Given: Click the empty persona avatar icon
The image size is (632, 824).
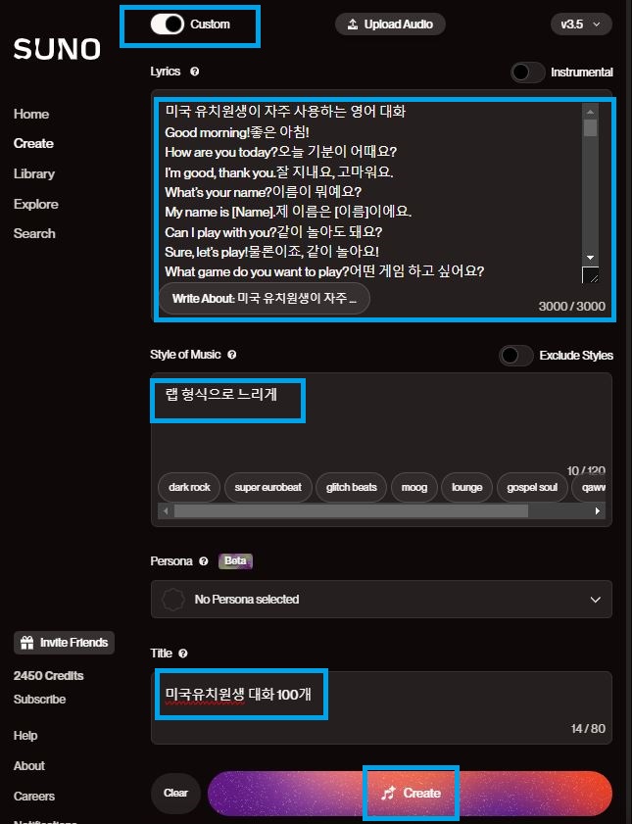Looking at the screenshot, I should pos(173,599).
